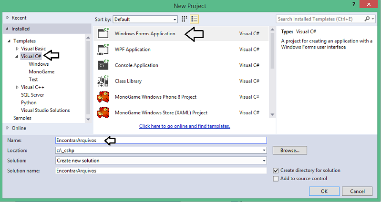Select Class Library template name
Screen dimensions: 381x202
point(128,81)
